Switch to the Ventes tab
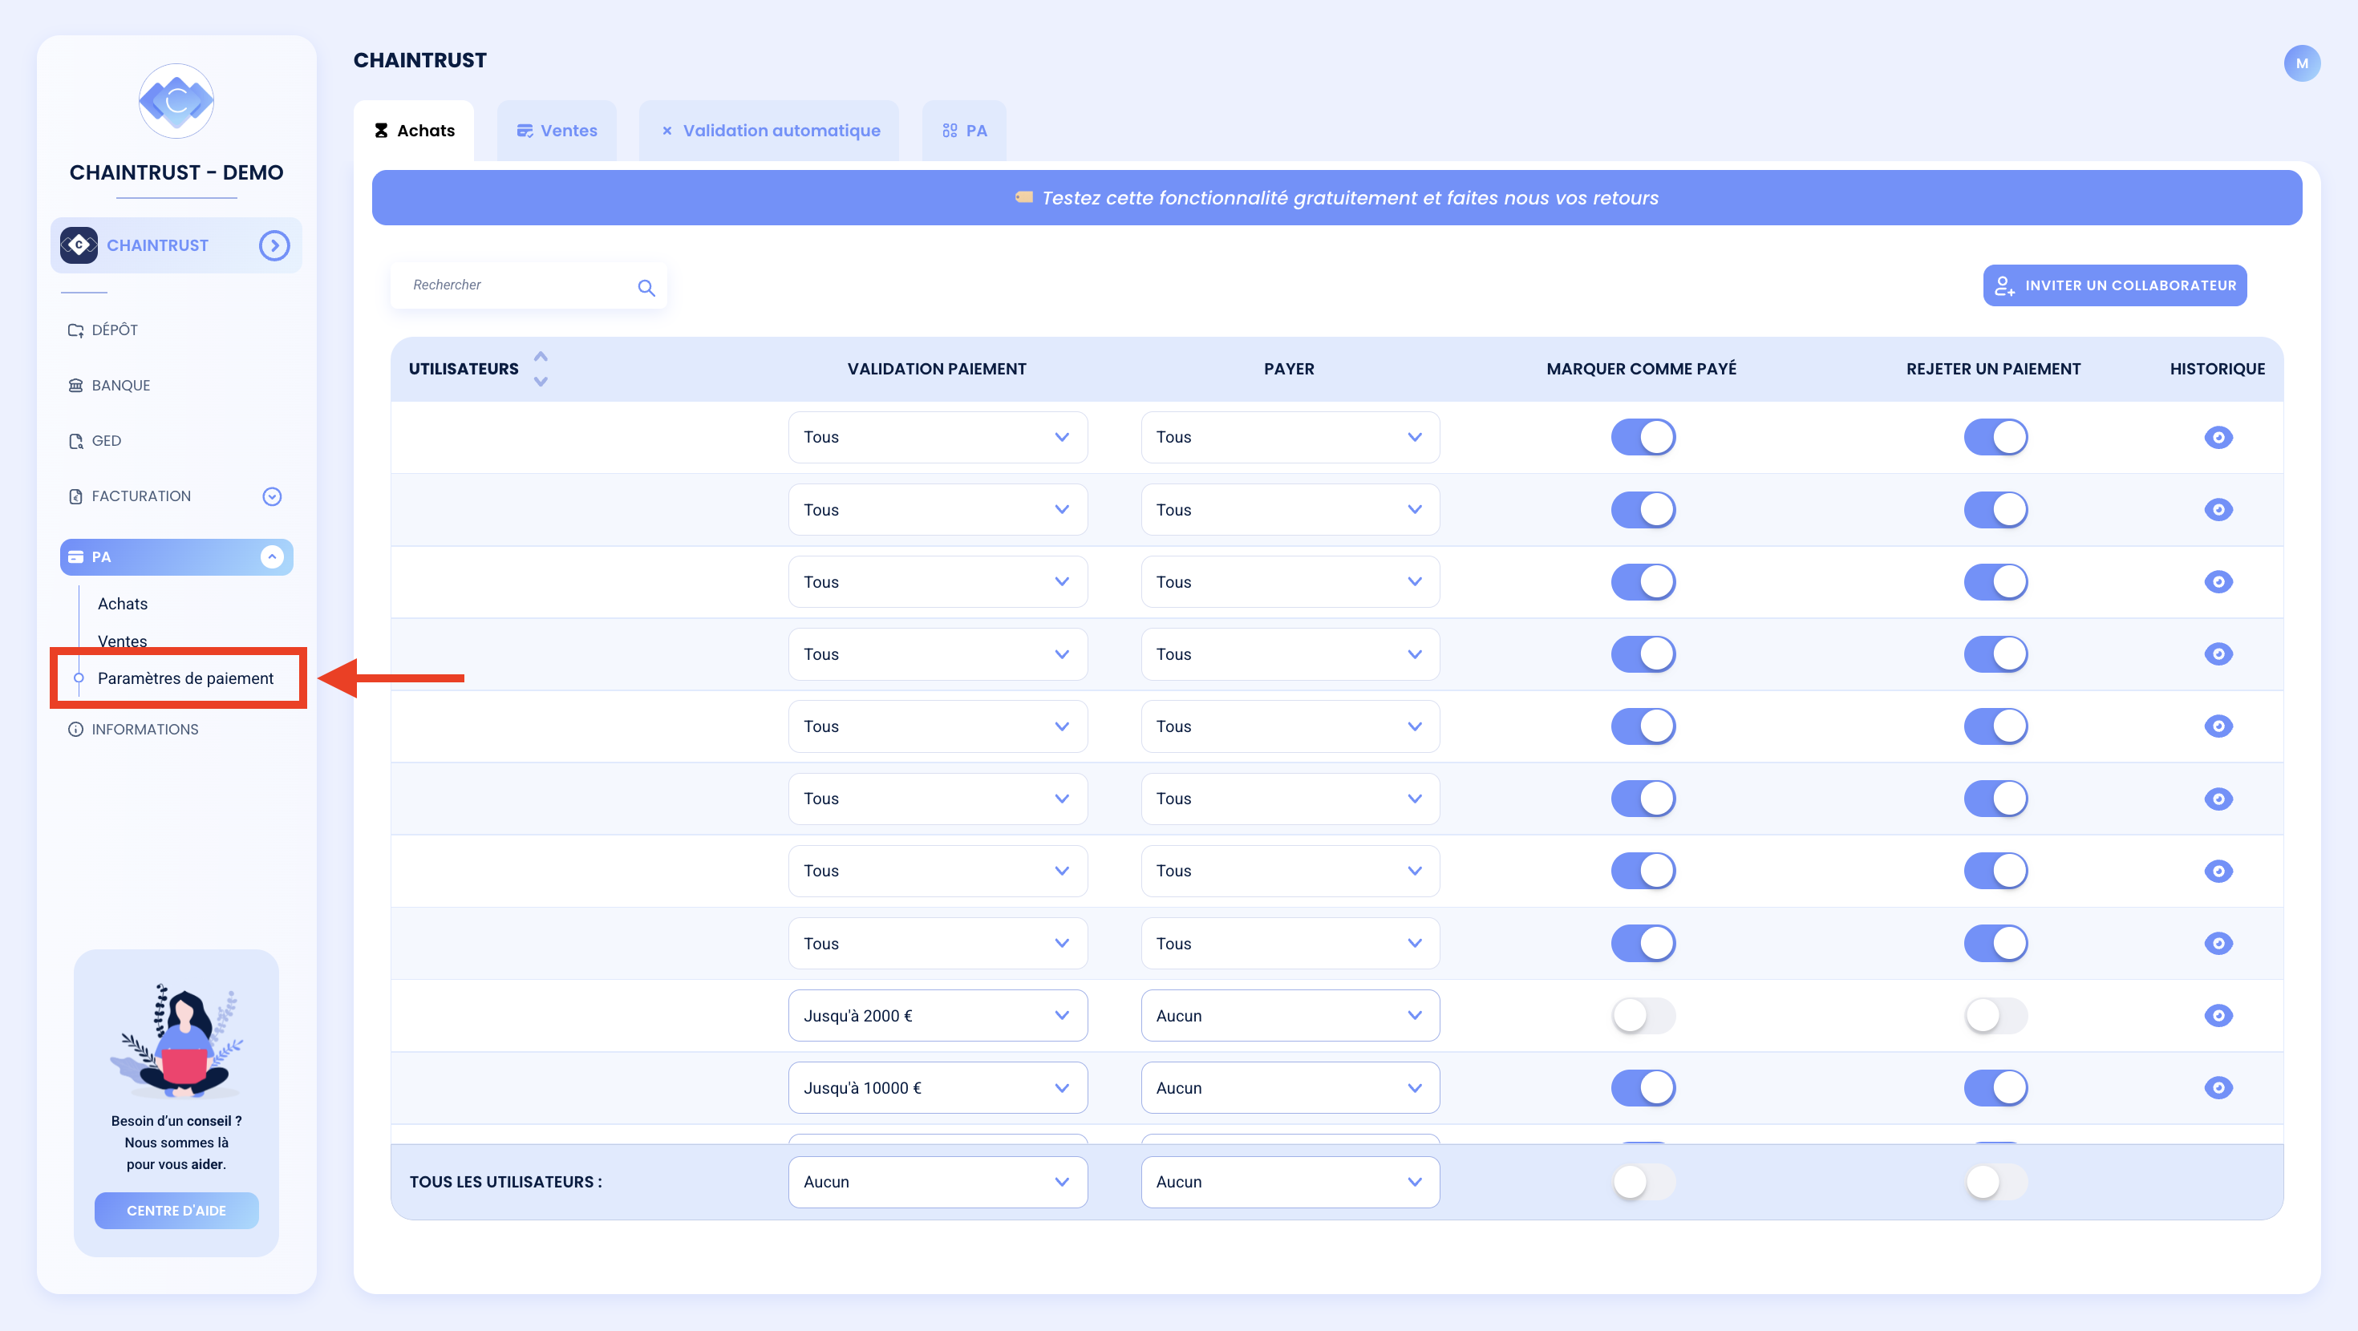 click(557, 131)
